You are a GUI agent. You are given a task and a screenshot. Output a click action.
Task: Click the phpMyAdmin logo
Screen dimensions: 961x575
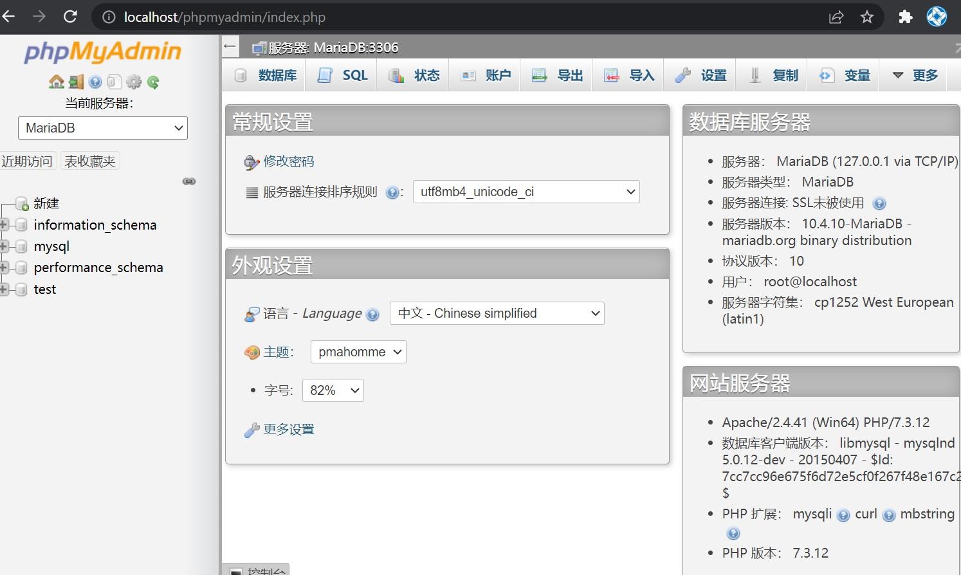(103, 52)
